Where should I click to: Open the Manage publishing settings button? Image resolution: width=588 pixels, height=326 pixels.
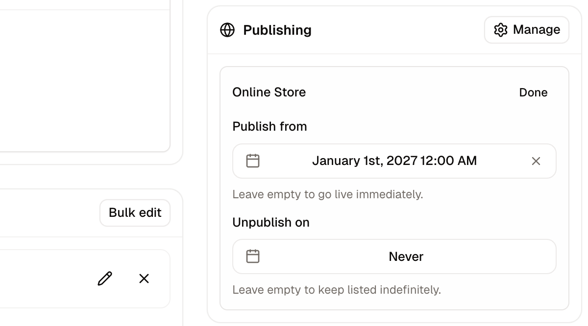pyautogui.click(x=527, y=30)
